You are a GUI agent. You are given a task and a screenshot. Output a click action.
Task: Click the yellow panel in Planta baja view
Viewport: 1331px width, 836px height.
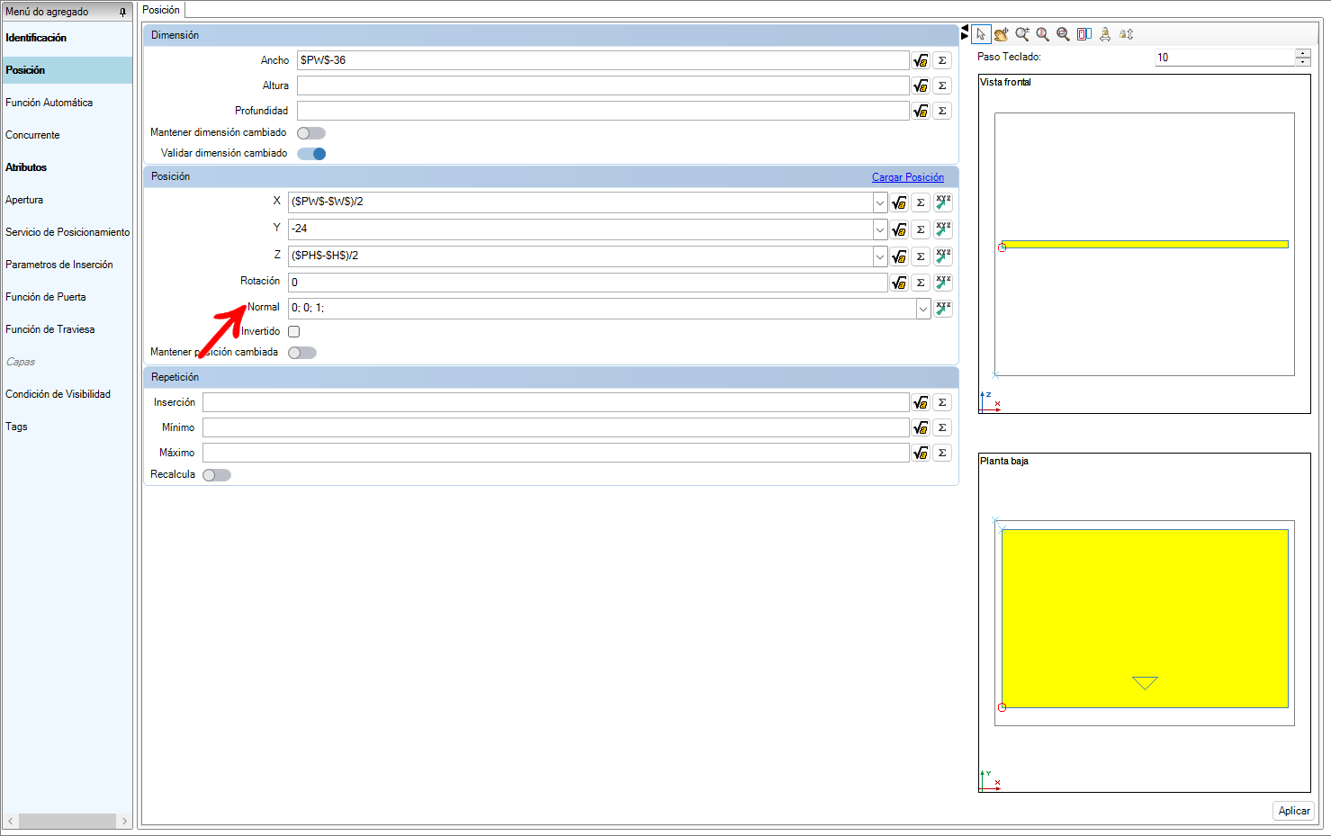[1145, 618]
